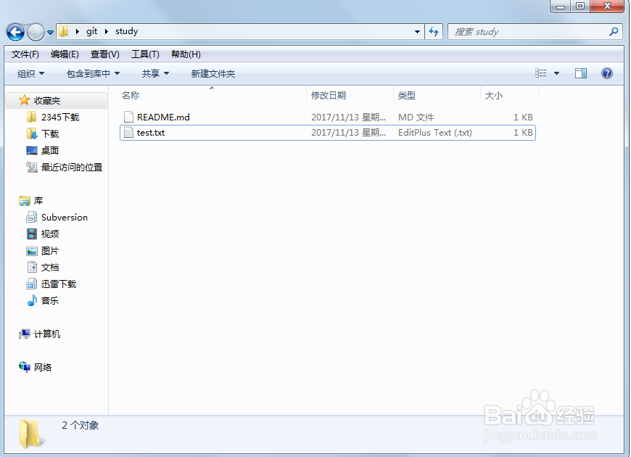Image resolution: width=631 pixels, height=457 pixels.
Task: Toggle the preview pane on
Action: tap(581, 73)
